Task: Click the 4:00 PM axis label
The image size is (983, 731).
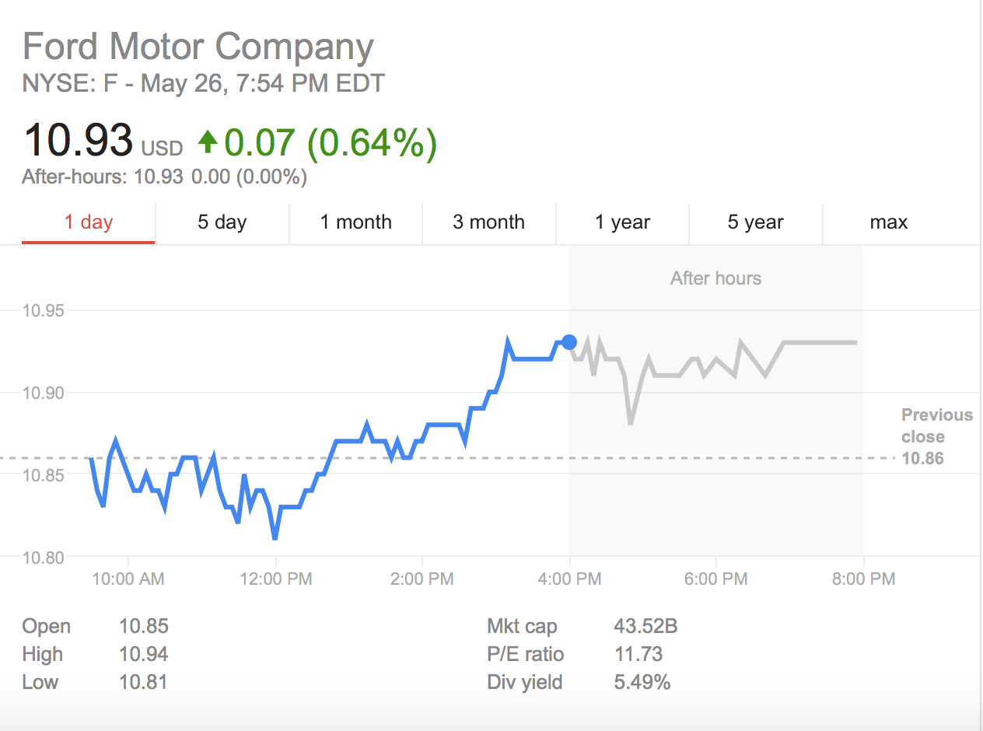Action: click(569, 579)
